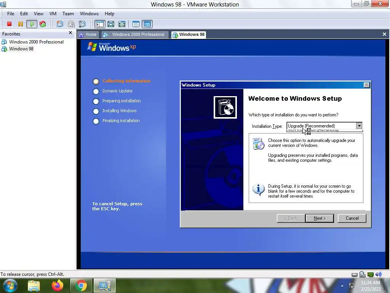Image resolution: width=390 pixels, height=293 pixels.
Task: Launch Firefox from the taskbar
Action: coord(58,285)
